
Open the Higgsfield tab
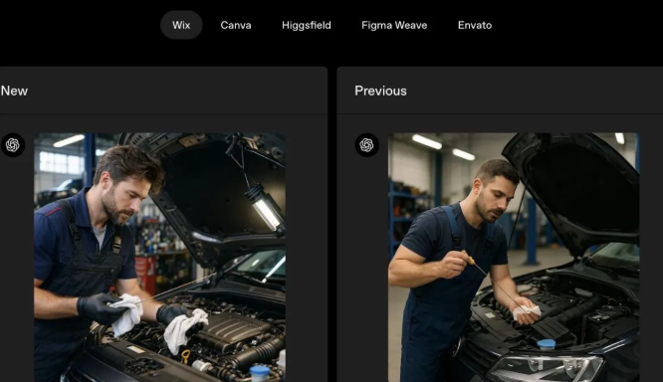tap(307, 25)
